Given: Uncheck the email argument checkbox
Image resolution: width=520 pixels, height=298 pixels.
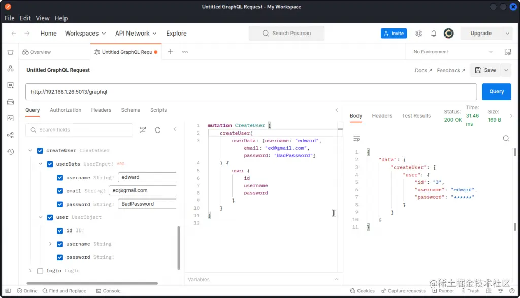Looking at the screenshot, I should coord(60,190).
